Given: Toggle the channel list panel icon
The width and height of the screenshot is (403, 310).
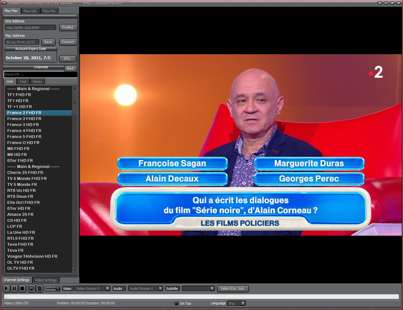Looking at the screenshot, I should click(x=39, y=288).
